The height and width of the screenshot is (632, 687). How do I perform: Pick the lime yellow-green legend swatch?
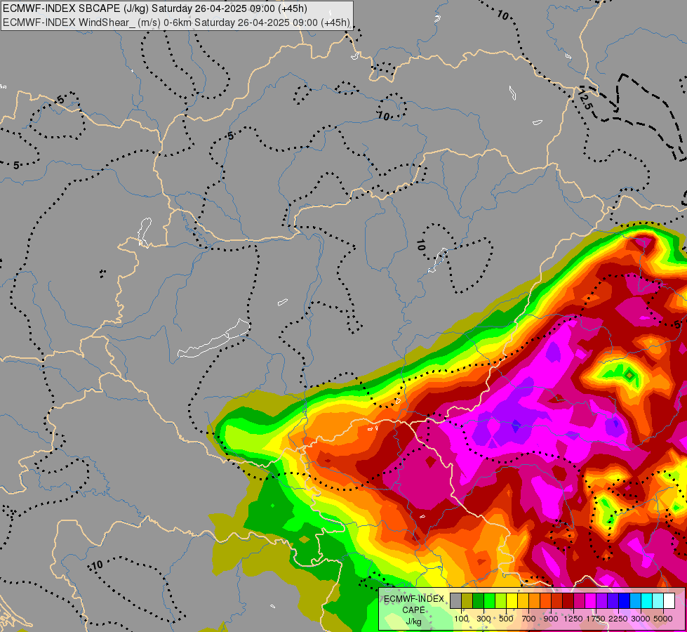tap(501, 601)
